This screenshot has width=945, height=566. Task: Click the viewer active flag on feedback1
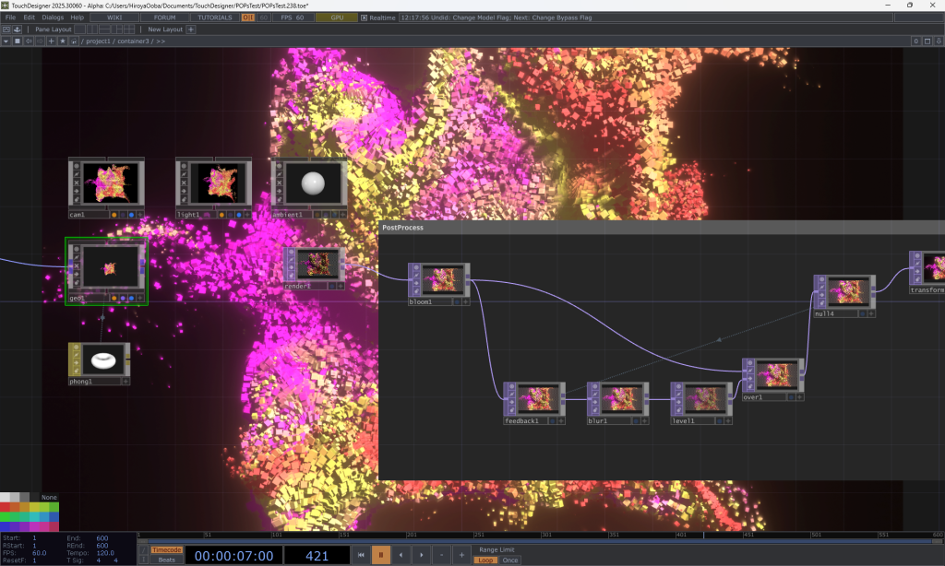coord(511,387)
